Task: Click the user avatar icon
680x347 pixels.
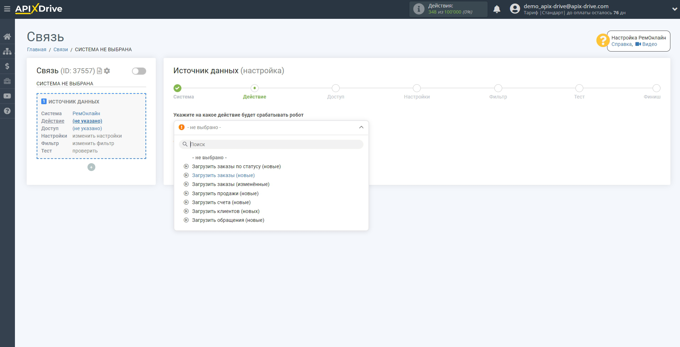Action: 515,9
